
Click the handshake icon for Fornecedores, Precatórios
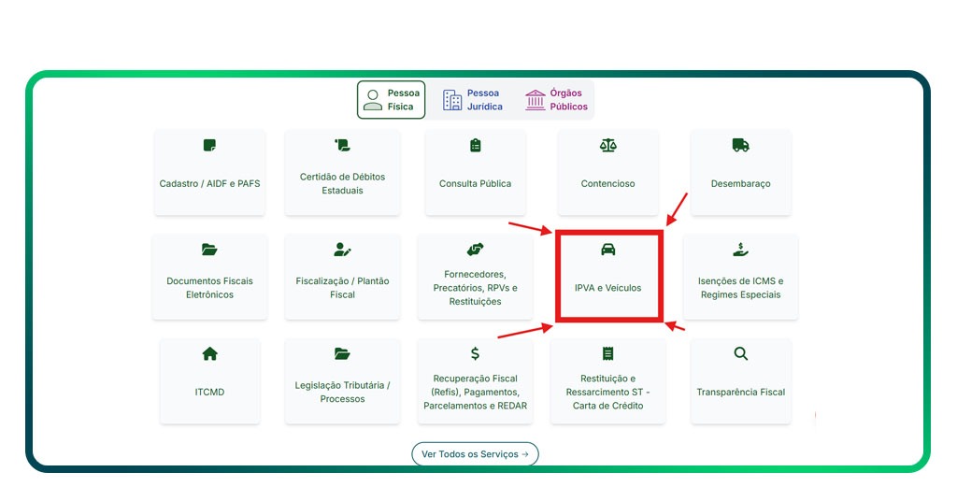point(475,250)
